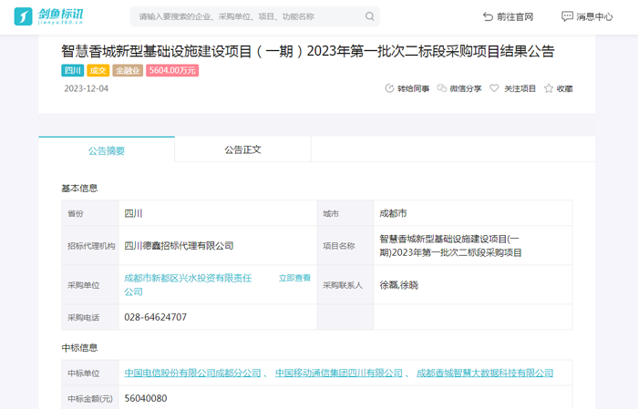Click the agency name 四川德鑫招标代理有限公司
The image size is (638, 409).
click(x=179, y=246)
